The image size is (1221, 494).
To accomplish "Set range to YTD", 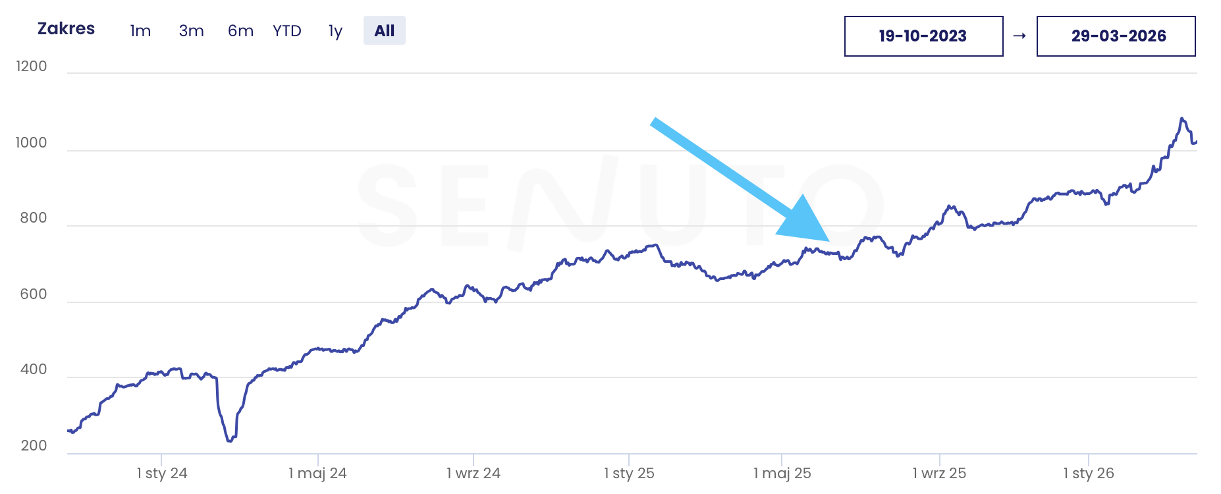I will [x=287, y=31].
